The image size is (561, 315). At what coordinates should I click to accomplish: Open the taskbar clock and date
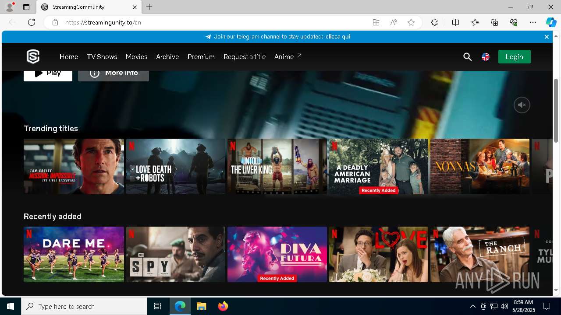tap(523, 306)
